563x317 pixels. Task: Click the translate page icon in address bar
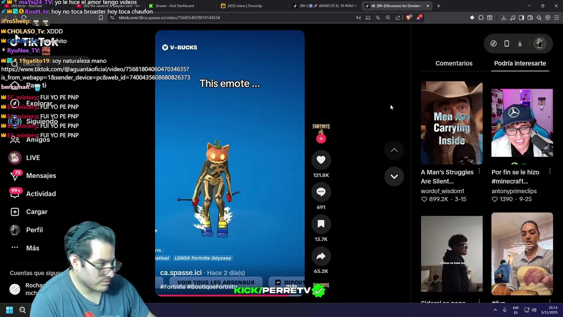point(378,18)
